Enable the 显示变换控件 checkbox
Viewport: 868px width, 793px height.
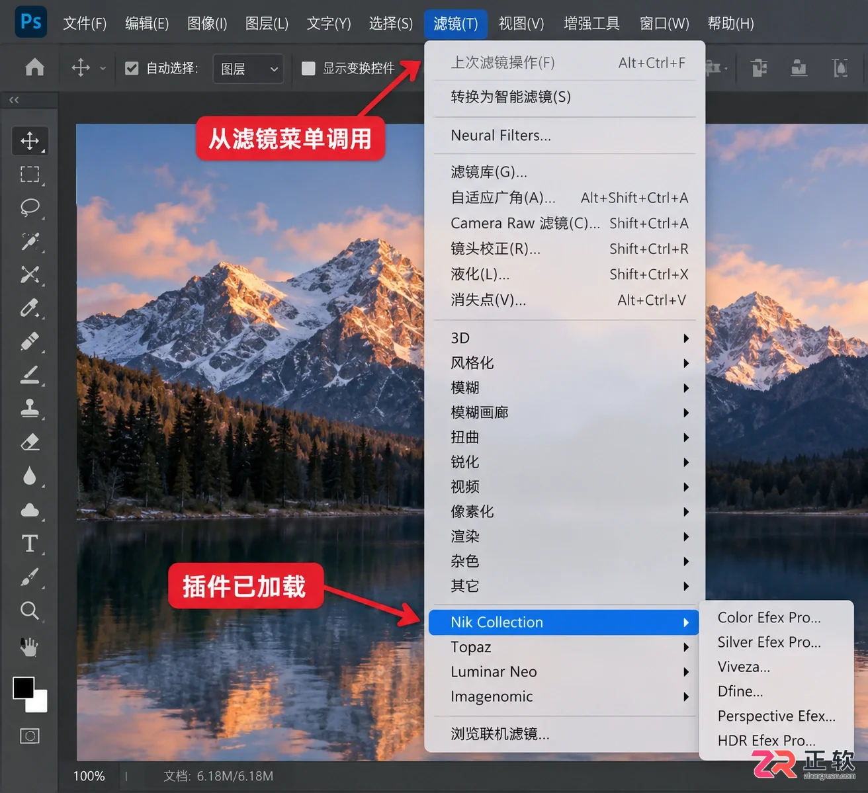pos(308,68)
